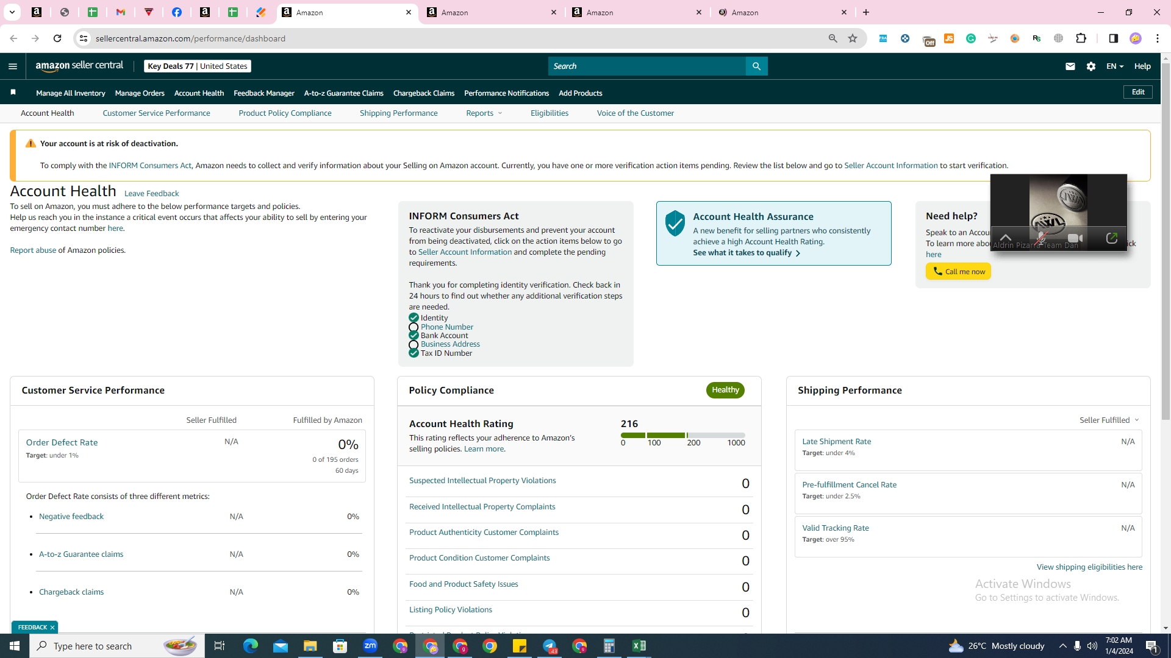Click the browser address bar URL

(x=190, y=38)
